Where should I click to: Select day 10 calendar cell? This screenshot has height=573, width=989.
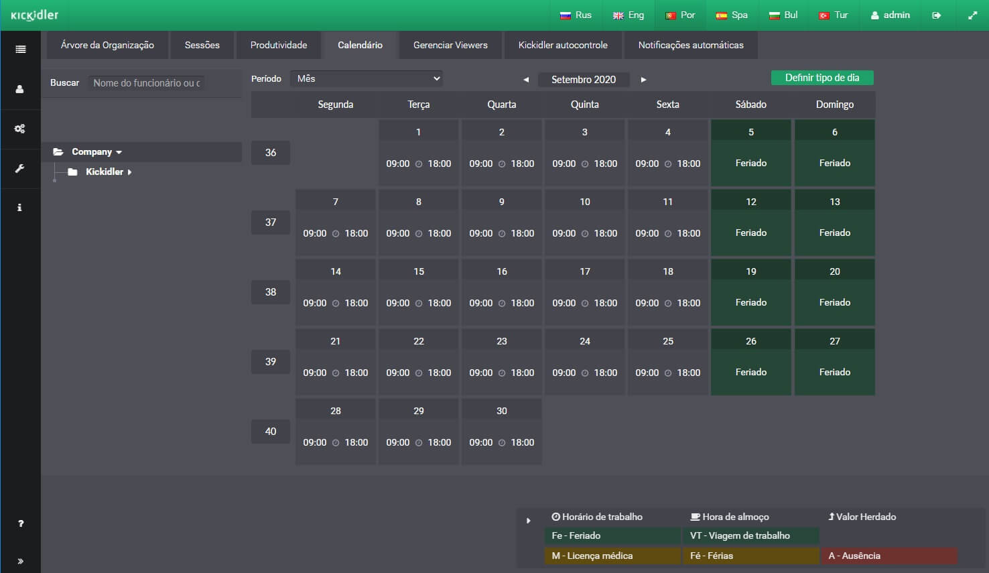pyautogui.click(x=585, y=222)
